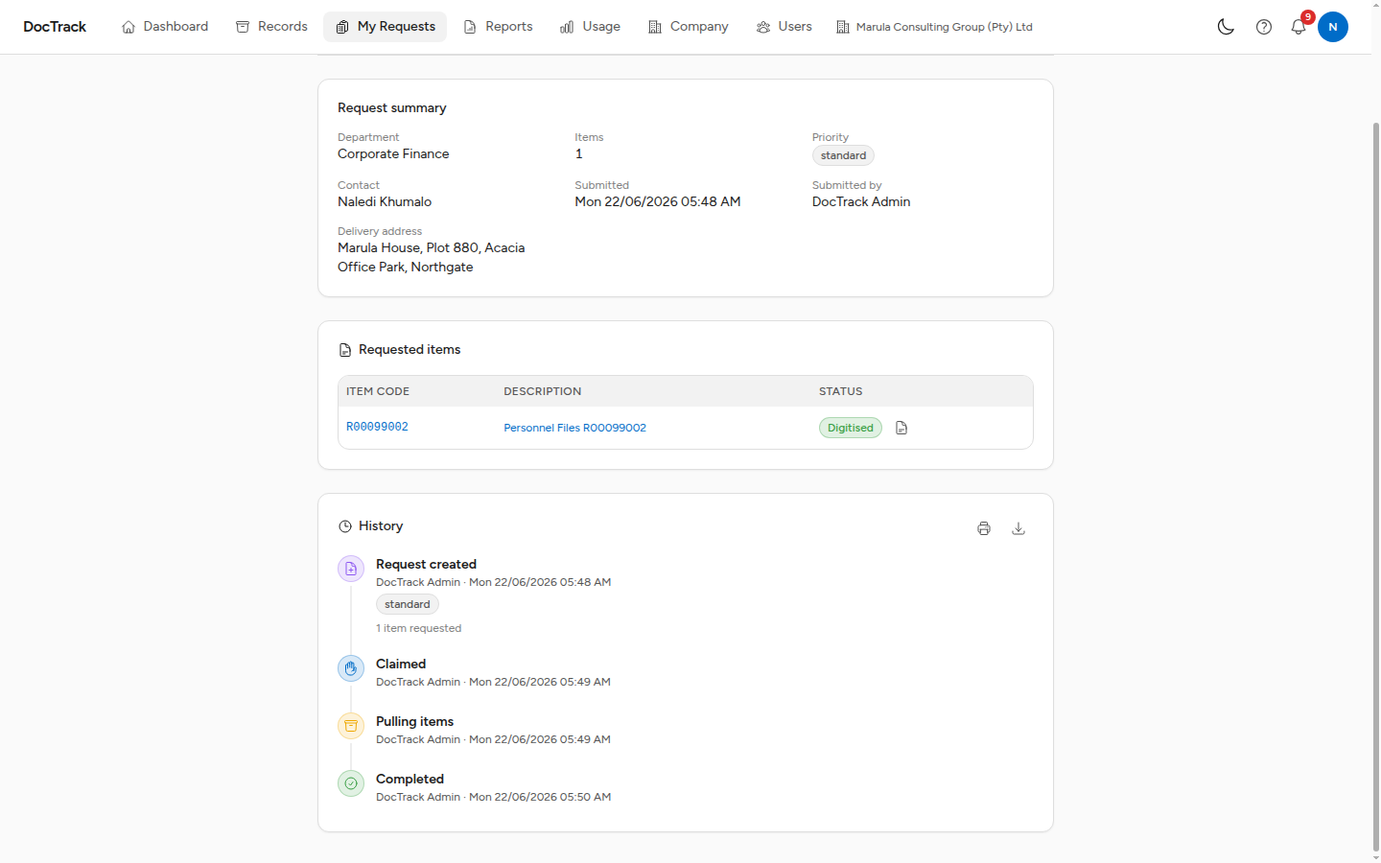Image resolution: width=1381 pixels, height=863 pixels.
Task: Click the Pulling items timeline icon
Action: pyautogui.click(x=351, y=726)
